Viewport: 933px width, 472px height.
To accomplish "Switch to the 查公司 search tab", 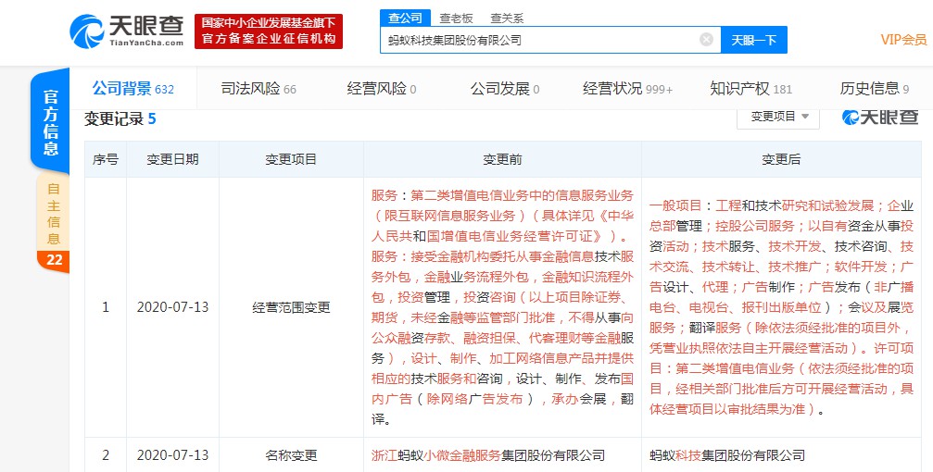I will 405,18.
